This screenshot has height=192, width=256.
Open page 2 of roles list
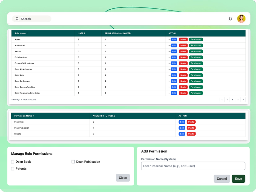click(x=232, y=100)
